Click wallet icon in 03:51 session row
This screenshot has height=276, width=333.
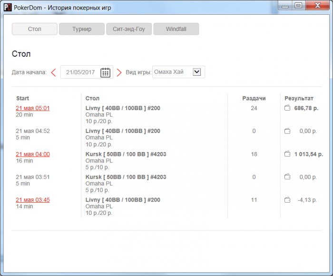click(287, 177)
